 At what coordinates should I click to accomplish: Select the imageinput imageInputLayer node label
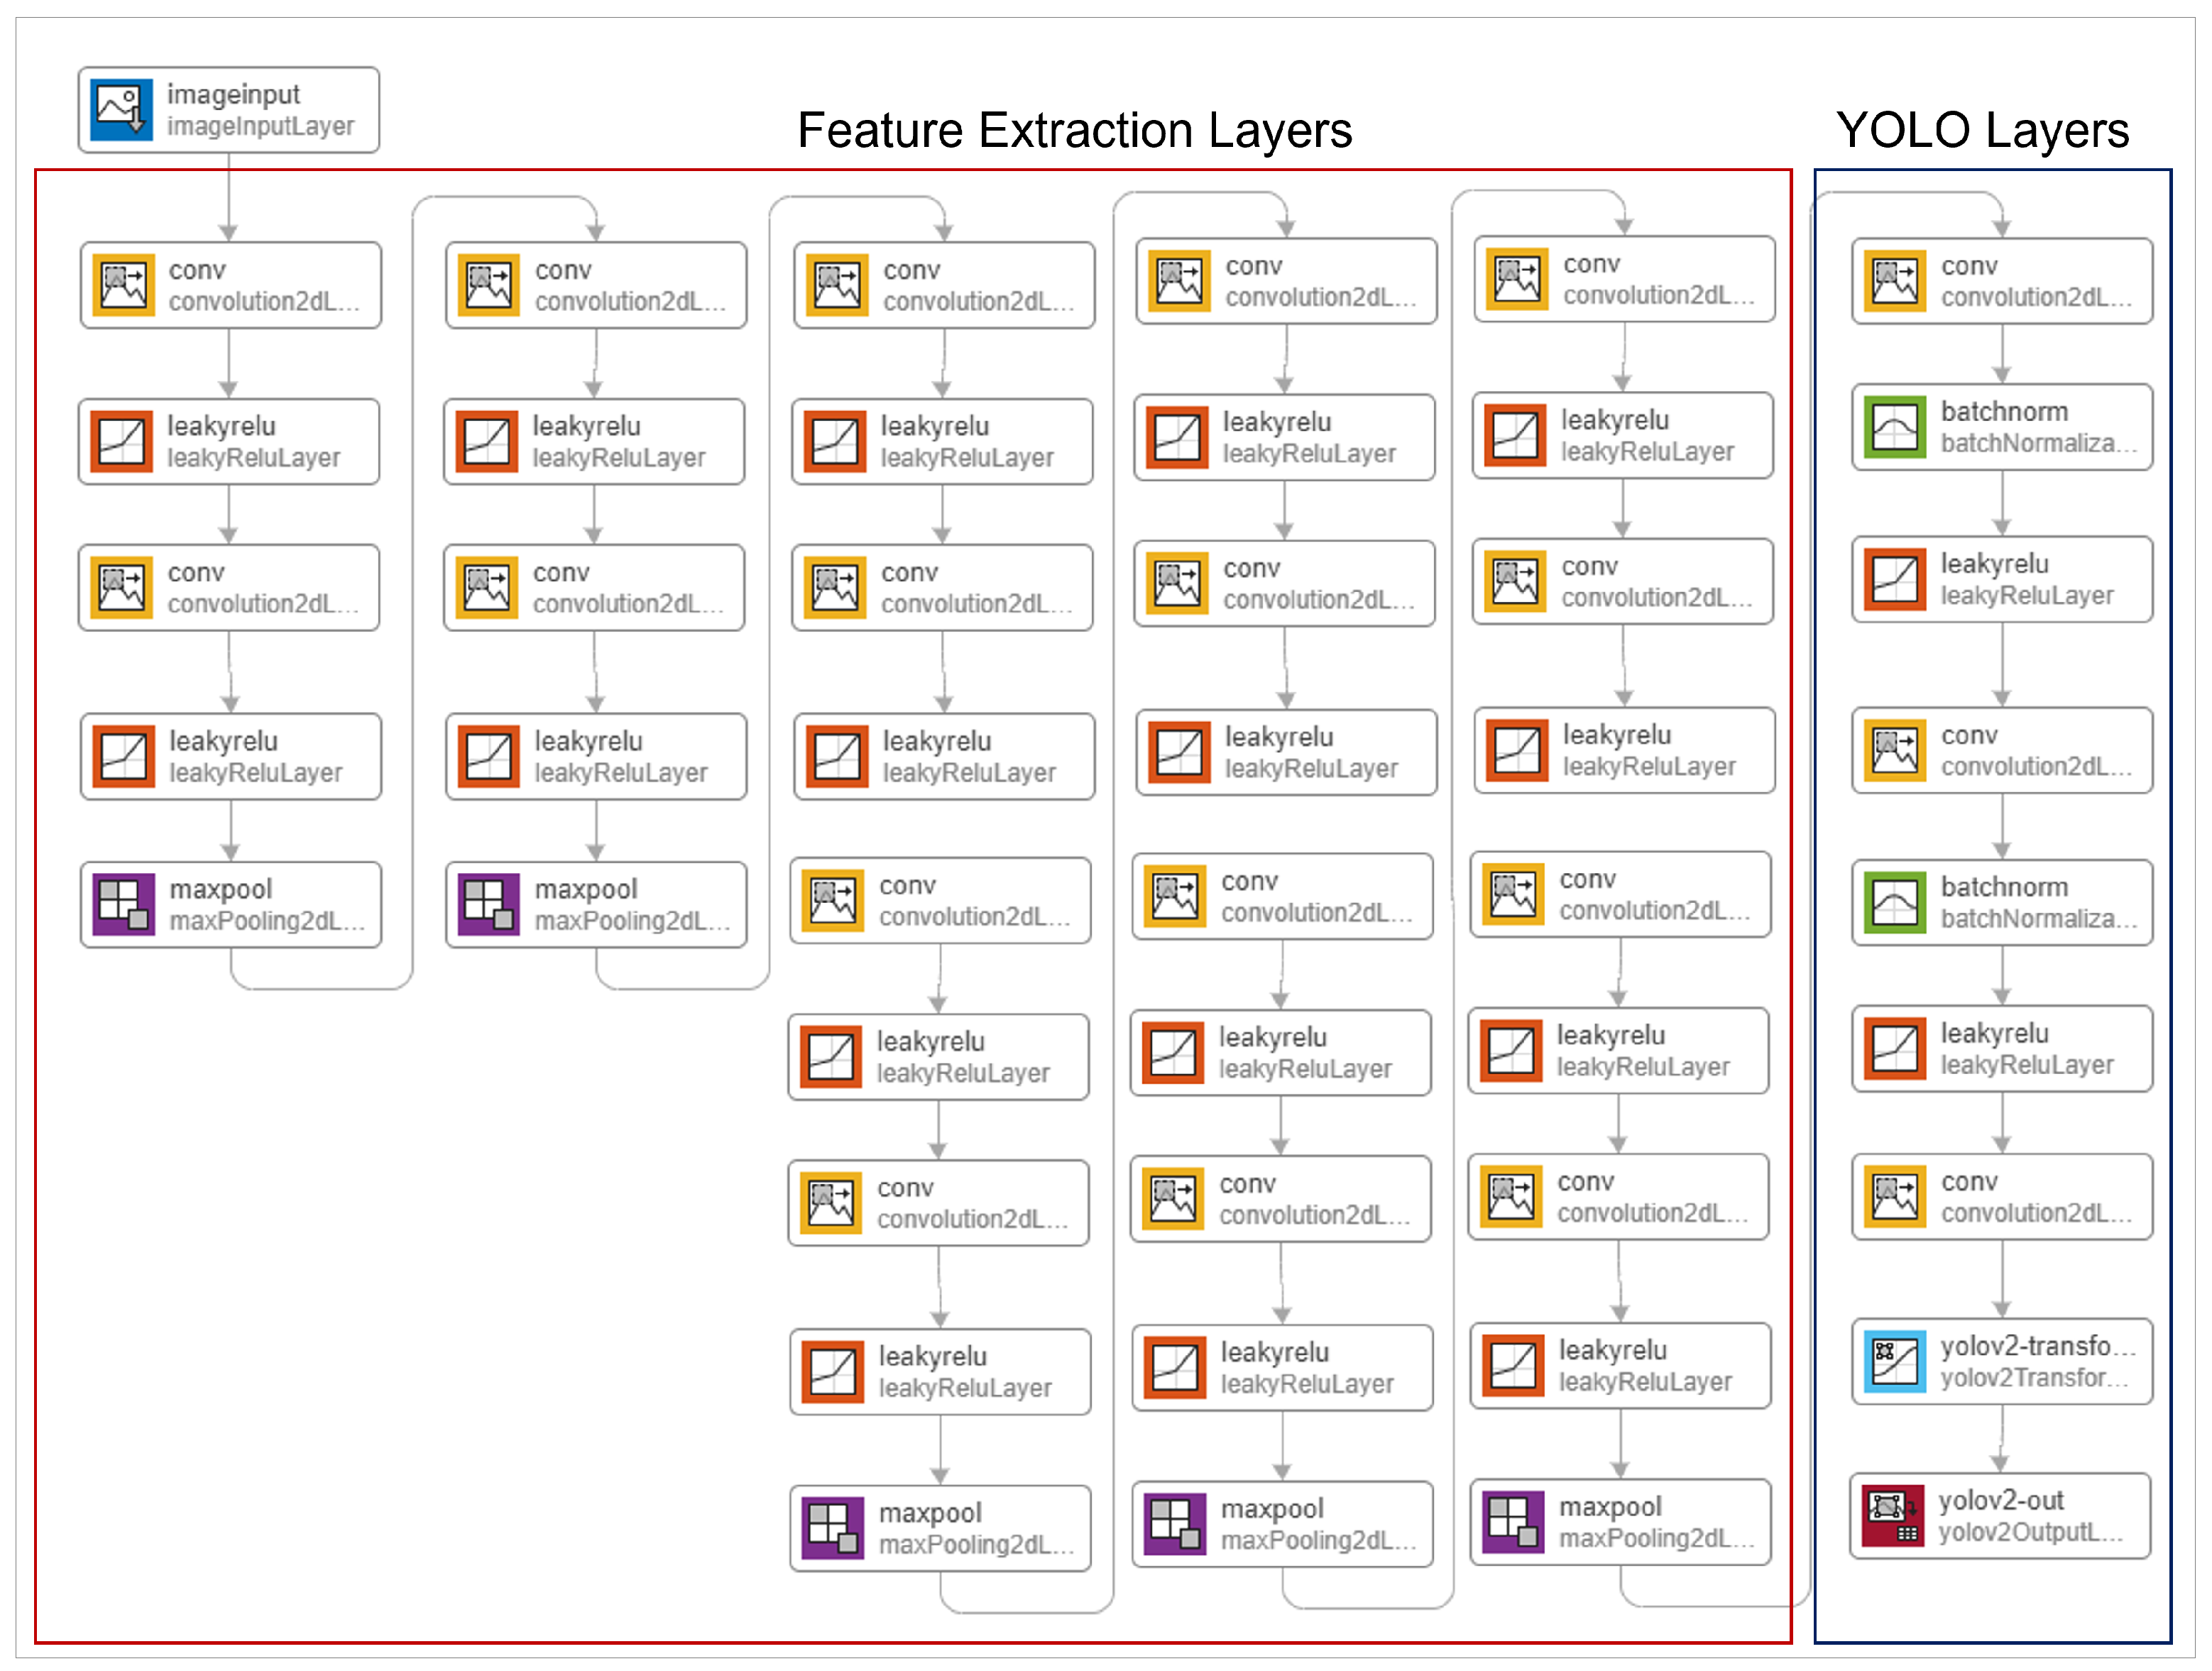click(x=260, y=110)
